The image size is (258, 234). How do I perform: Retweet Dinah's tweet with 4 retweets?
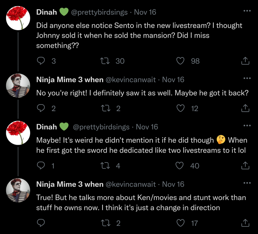(104, 166)
